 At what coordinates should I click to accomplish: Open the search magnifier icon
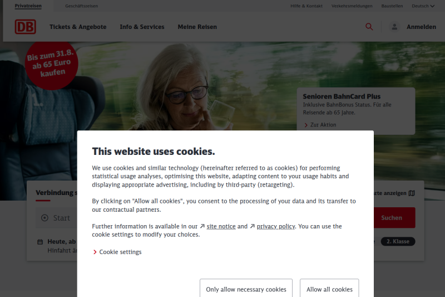tap(369, 27)
